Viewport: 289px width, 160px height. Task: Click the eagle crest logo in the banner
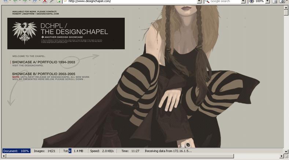pos(25,33)
